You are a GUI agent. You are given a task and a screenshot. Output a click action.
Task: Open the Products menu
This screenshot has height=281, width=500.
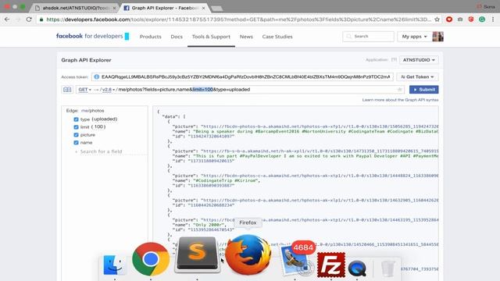(151, 37)
